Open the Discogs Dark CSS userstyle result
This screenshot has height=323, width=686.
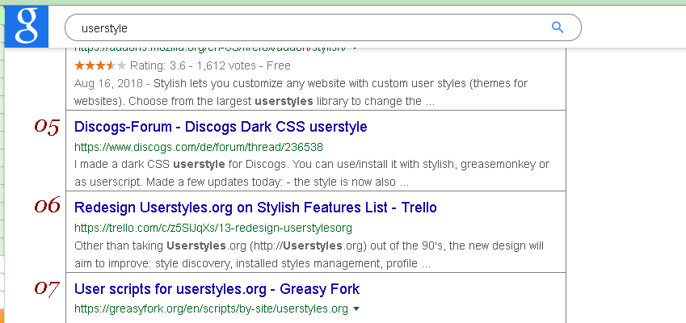pos(221,126)
